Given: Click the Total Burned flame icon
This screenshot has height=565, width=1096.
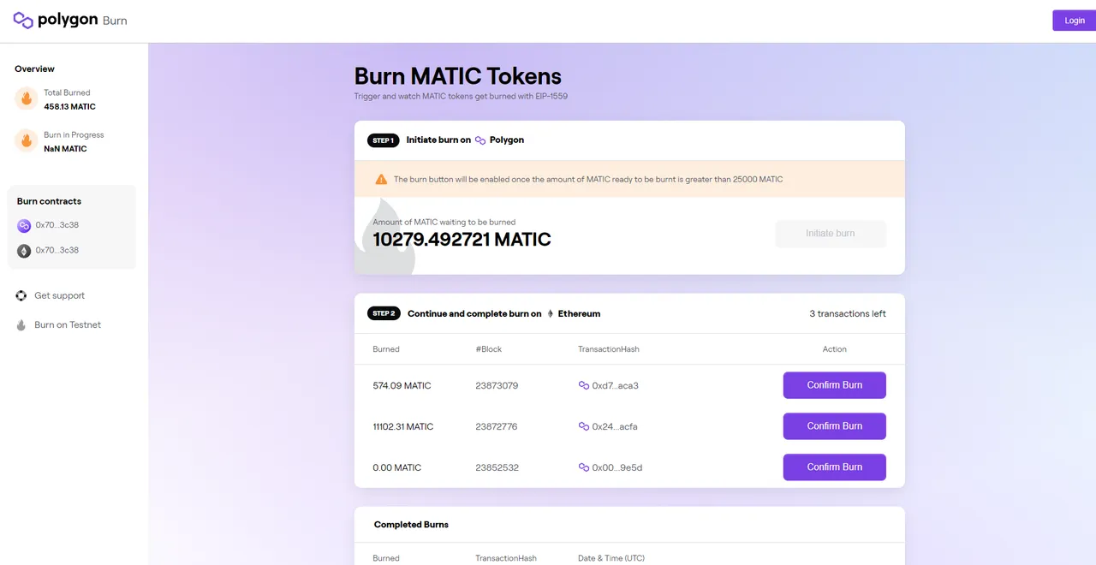Looking at the screenshot, I should (27, 98).
